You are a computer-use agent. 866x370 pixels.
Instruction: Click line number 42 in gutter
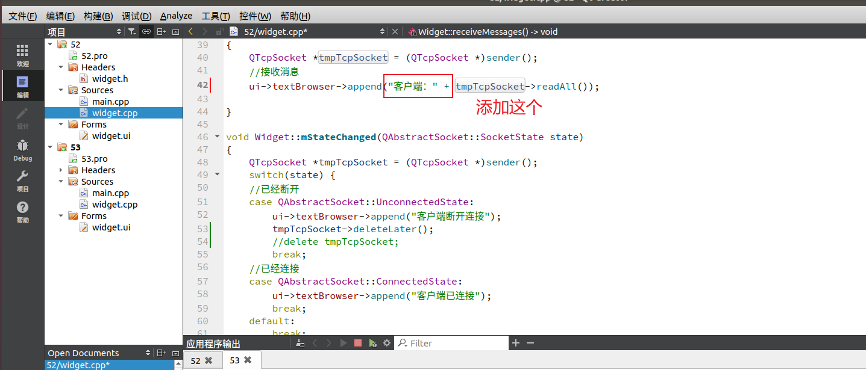[x=202, y=85]
